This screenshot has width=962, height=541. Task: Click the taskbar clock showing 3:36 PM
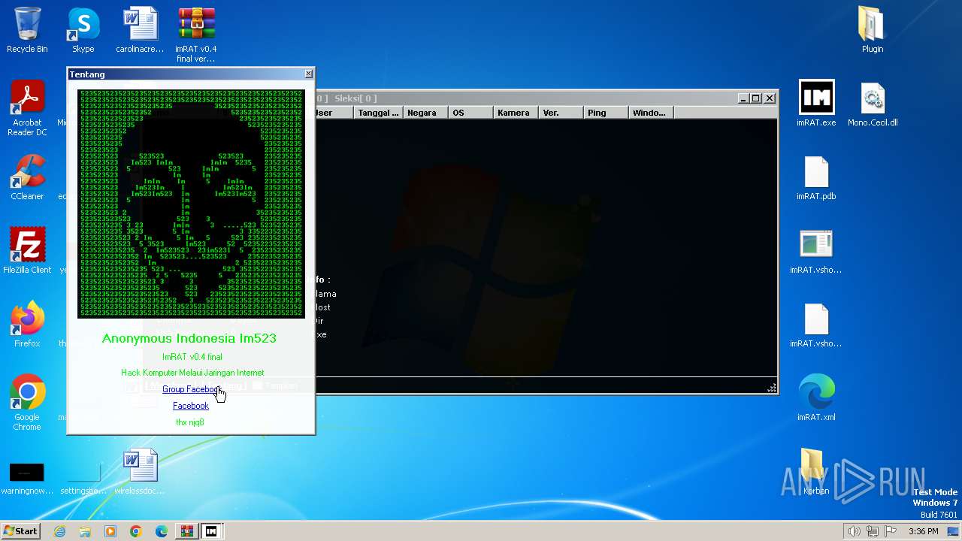(x=923, y=531)
